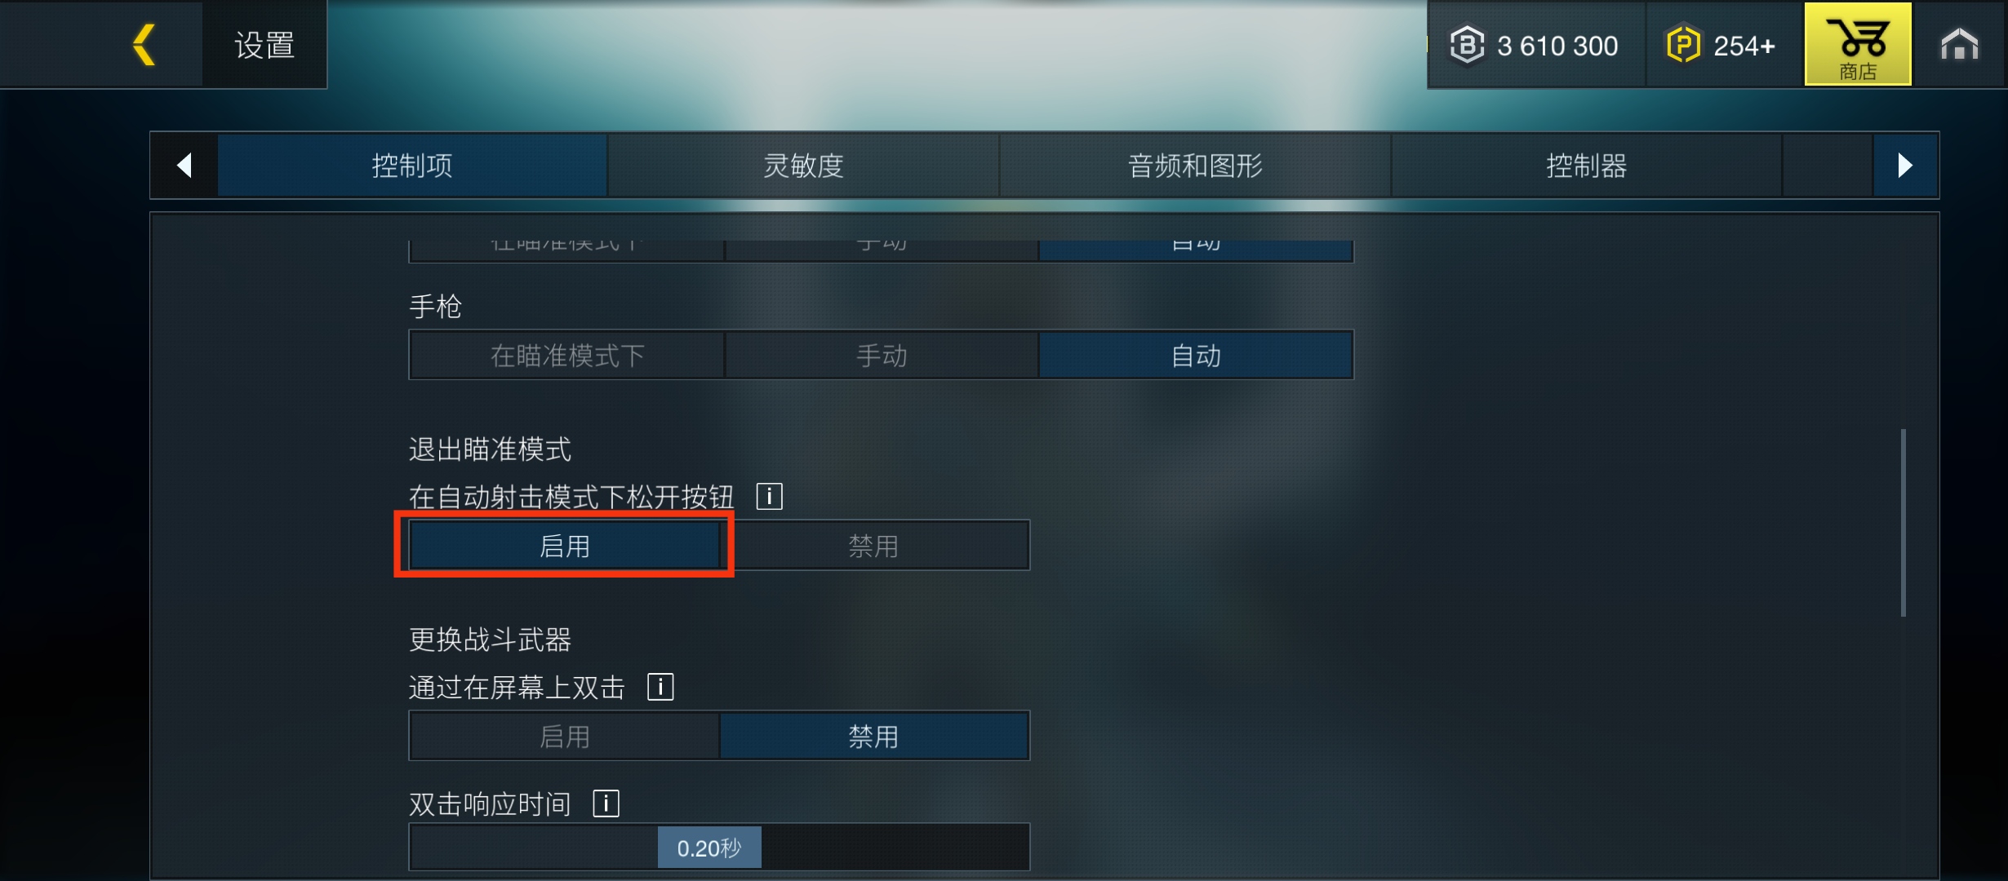Go to the home house icon
The image size is (2008, 881).
(1959, 44)
